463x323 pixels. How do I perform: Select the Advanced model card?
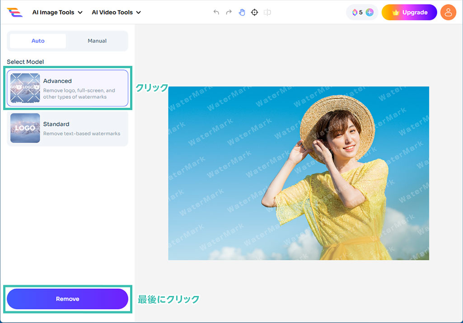pos(68,88)
